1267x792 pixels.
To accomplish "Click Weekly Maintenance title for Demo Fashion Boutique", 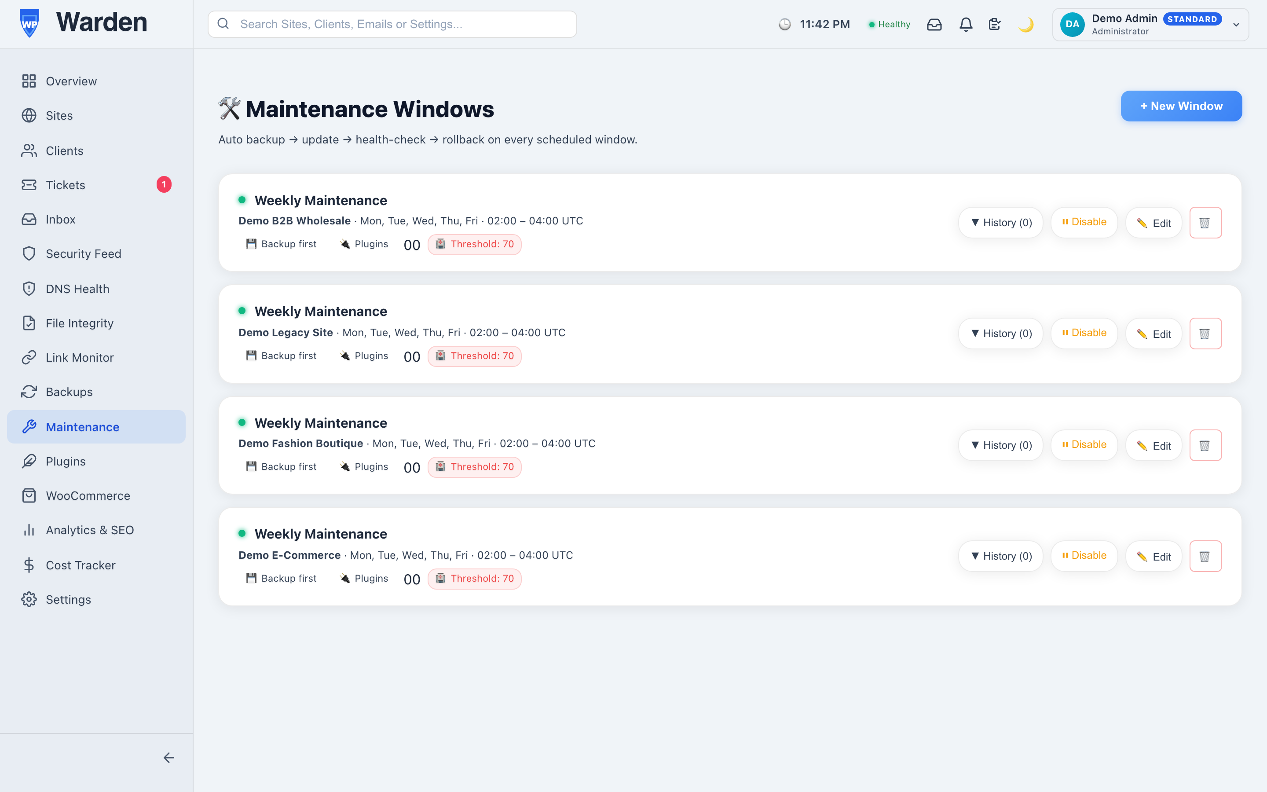I will coord(320,423).
